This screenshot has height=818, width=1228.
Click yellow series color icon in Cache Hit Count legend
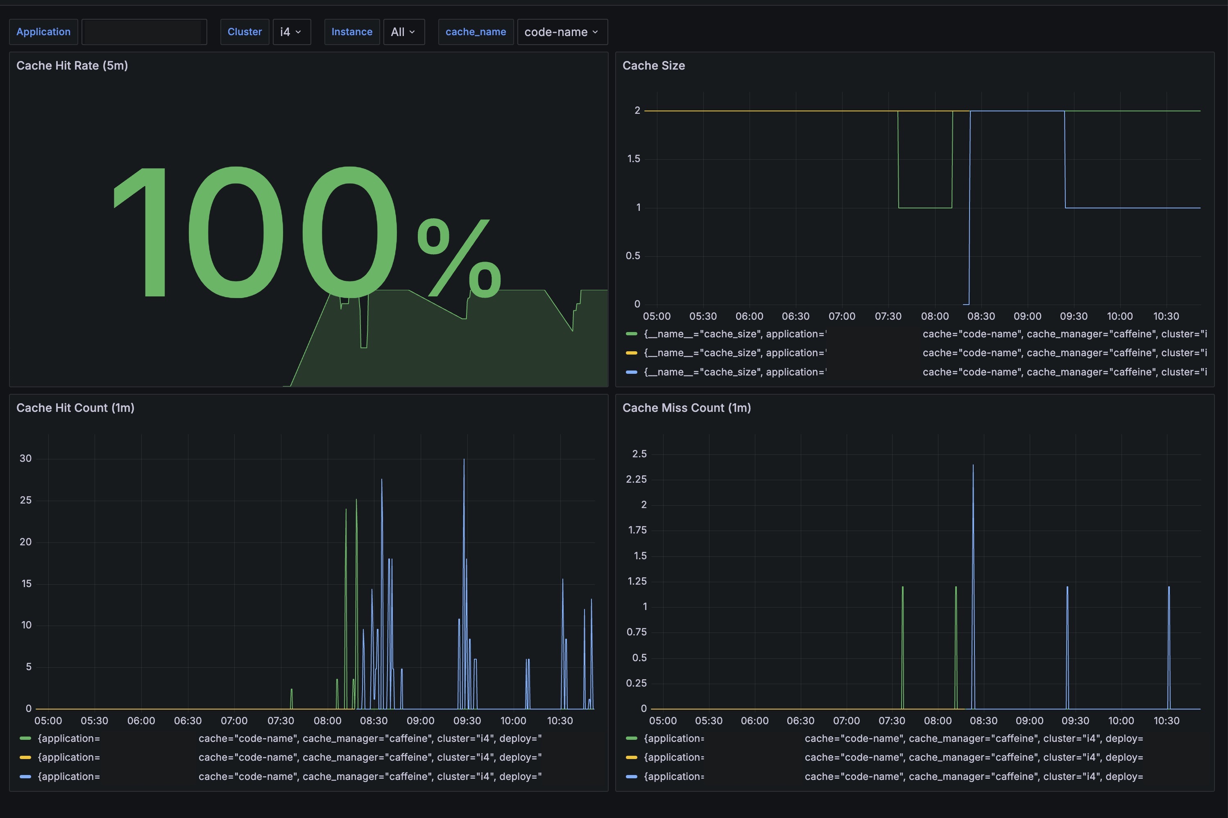click(25, 757)
